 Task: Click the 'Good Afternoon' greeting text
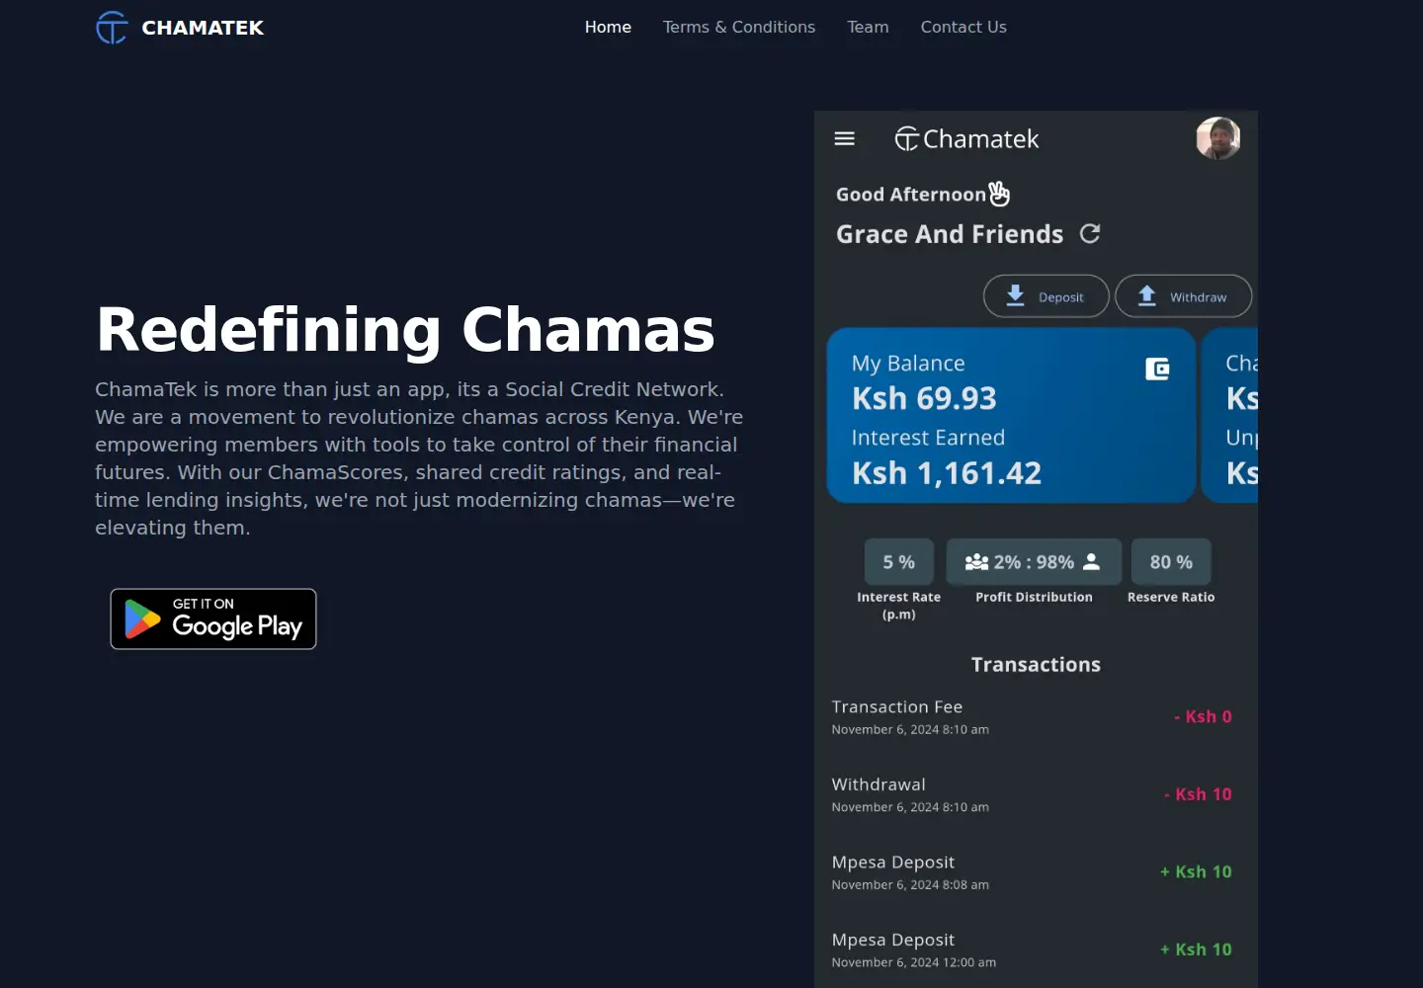911,195
